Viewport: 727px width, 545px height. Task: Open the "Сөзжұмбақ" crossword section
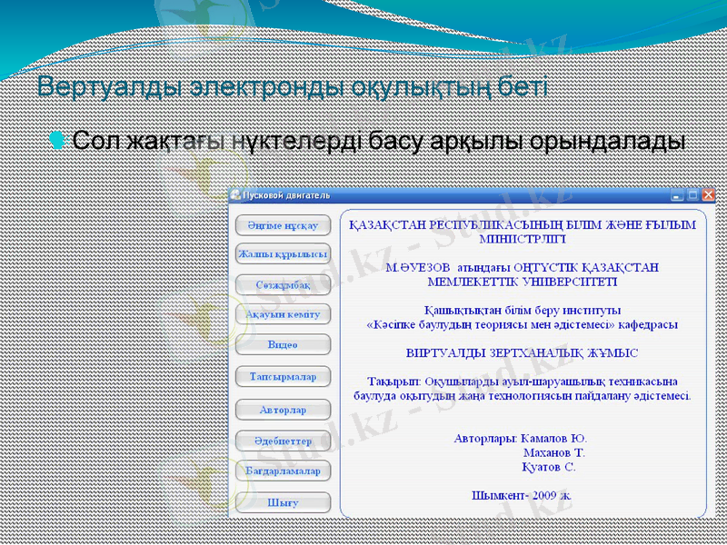click(282, 284)
